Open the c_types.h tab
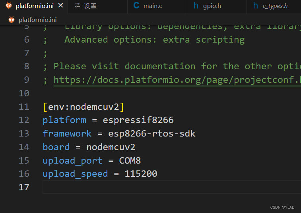 (x=274, y=6)
